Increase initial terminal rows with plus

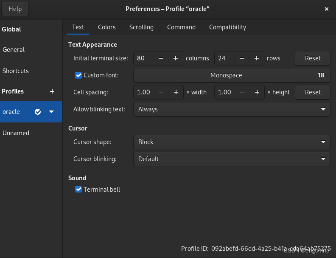[257, 58]
